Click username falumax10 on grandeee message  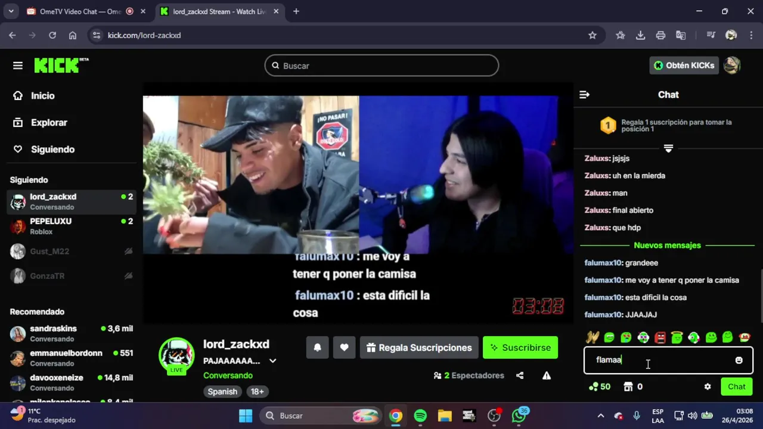coord(603,263)
